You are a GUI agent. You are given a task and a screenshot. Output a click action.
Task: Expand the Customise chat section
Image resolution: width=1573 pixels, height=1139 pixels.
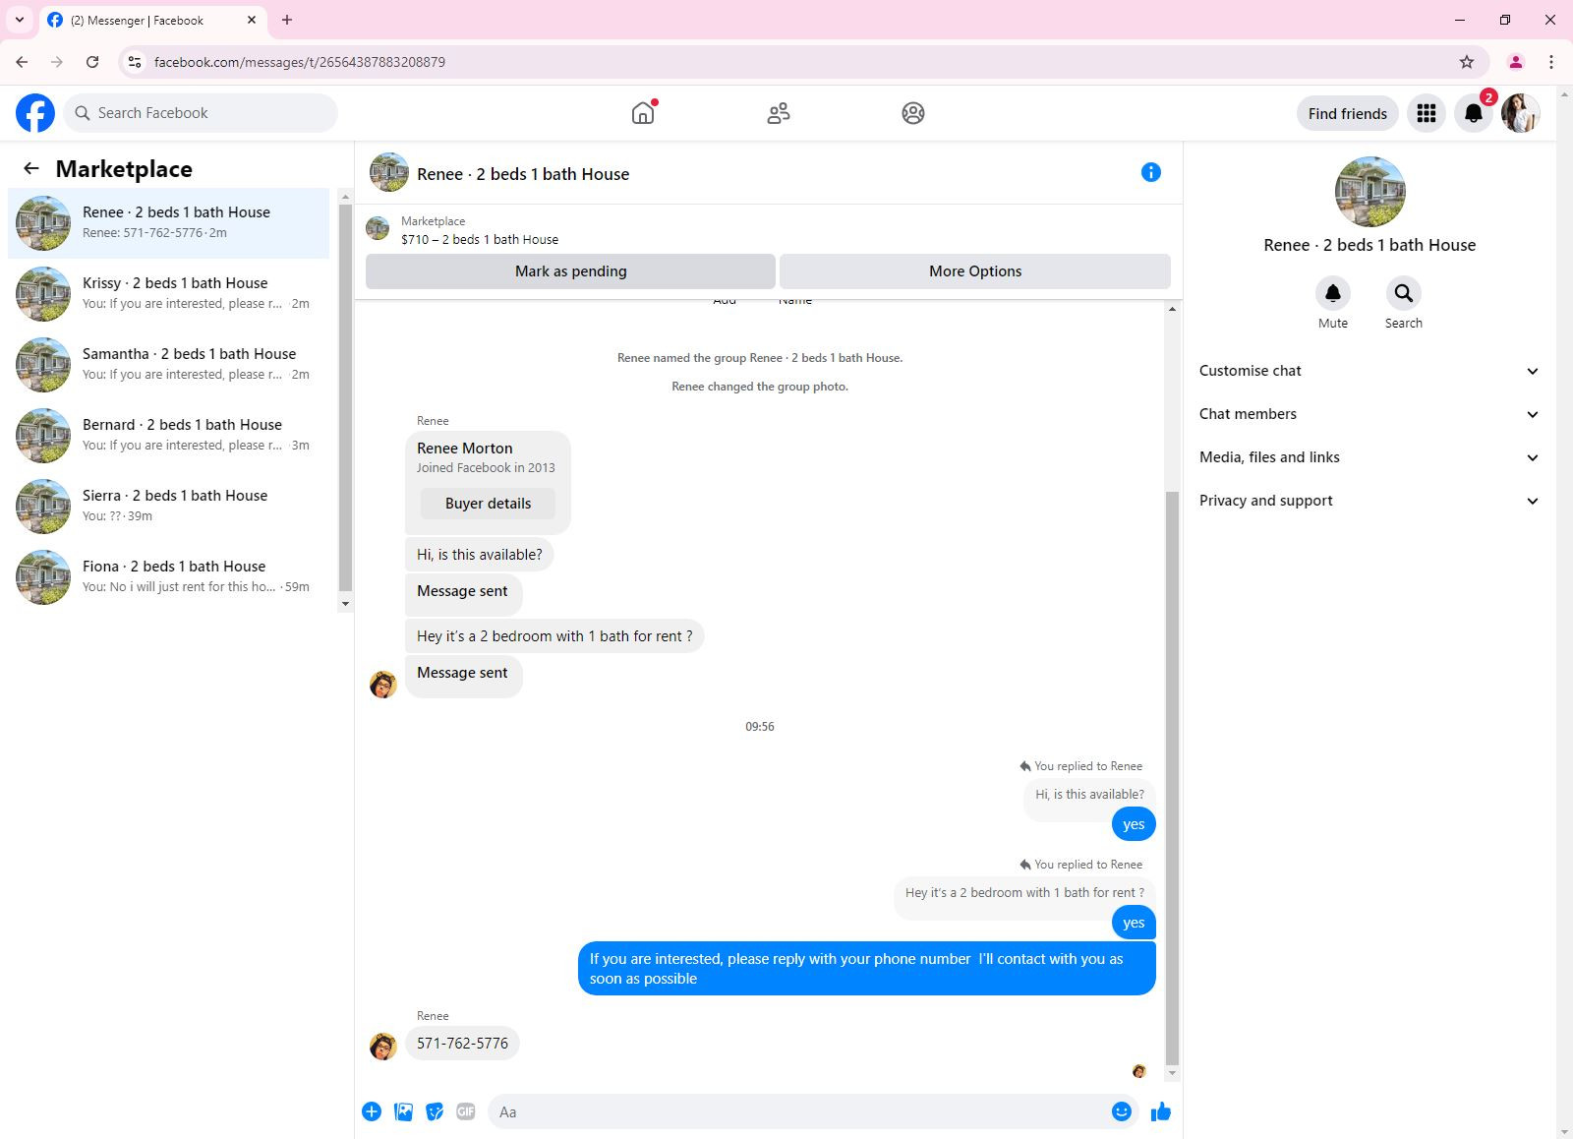coord(1369,371)
